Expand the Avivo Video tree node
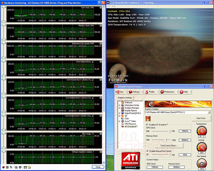The width and height of the screenshot is (214, 171). pyautogui.click(x=119, y=121)
